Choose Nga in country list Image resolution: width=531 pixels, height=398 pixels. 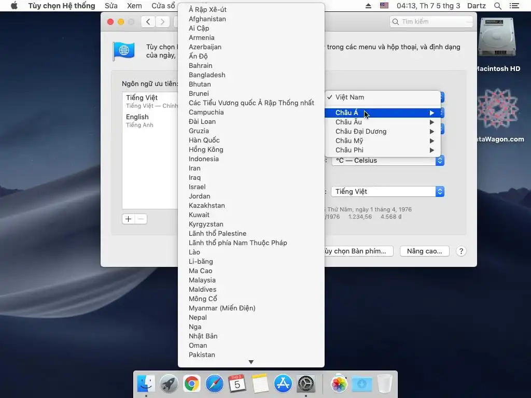pos(251,326)
